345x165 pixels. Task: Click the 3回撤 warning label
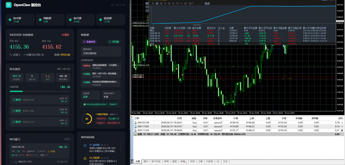point(51,151)
